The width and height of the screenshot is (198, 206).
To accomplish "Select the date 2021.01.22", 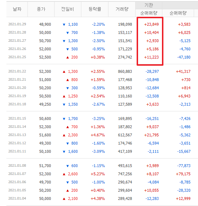I will tap(17, 71).
